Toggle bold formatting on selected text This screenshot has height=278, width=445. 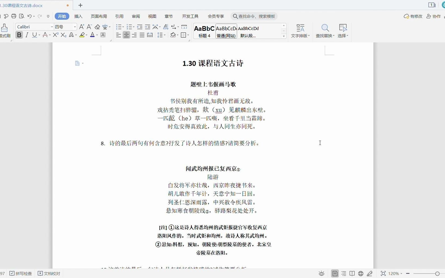click(19, 35)
